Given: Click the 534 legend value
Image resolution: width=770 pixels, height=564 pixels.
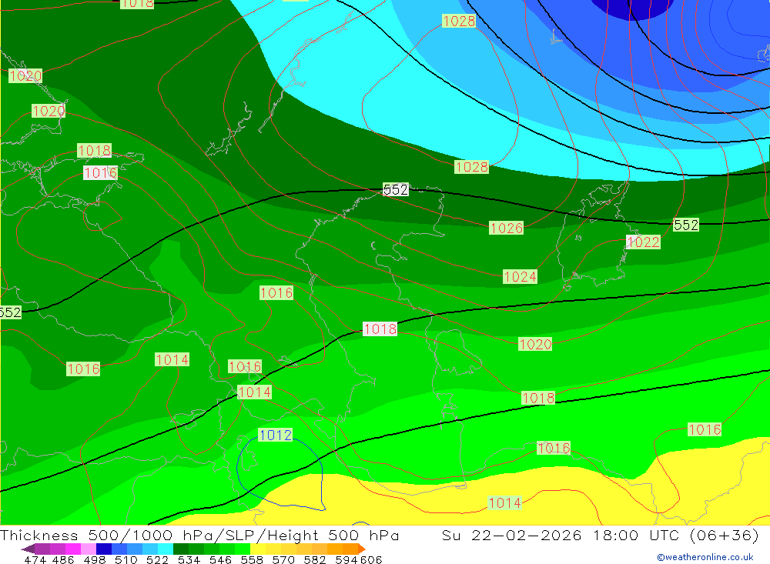Looking at the screenshot, I should click(x=189, y=559).
